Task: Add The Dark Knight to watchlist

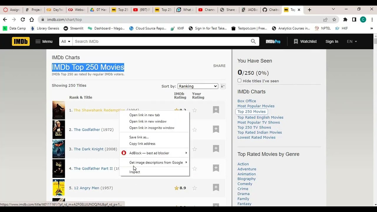Action: pyautogui.click(x=216, y=148)
